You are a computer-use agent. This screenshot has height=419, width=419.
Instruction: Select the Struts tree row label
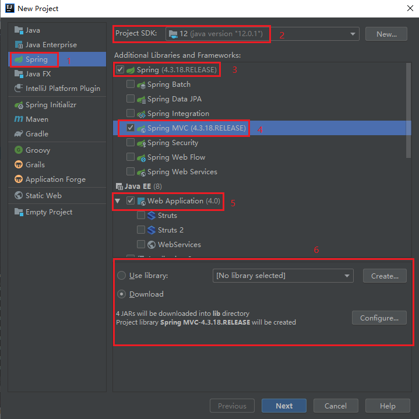(167, 216)
